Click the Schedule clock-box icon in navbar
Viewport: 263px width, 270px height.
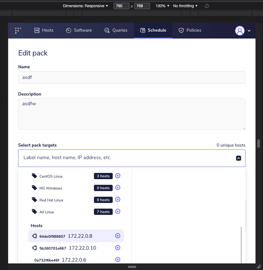[142, 30]
